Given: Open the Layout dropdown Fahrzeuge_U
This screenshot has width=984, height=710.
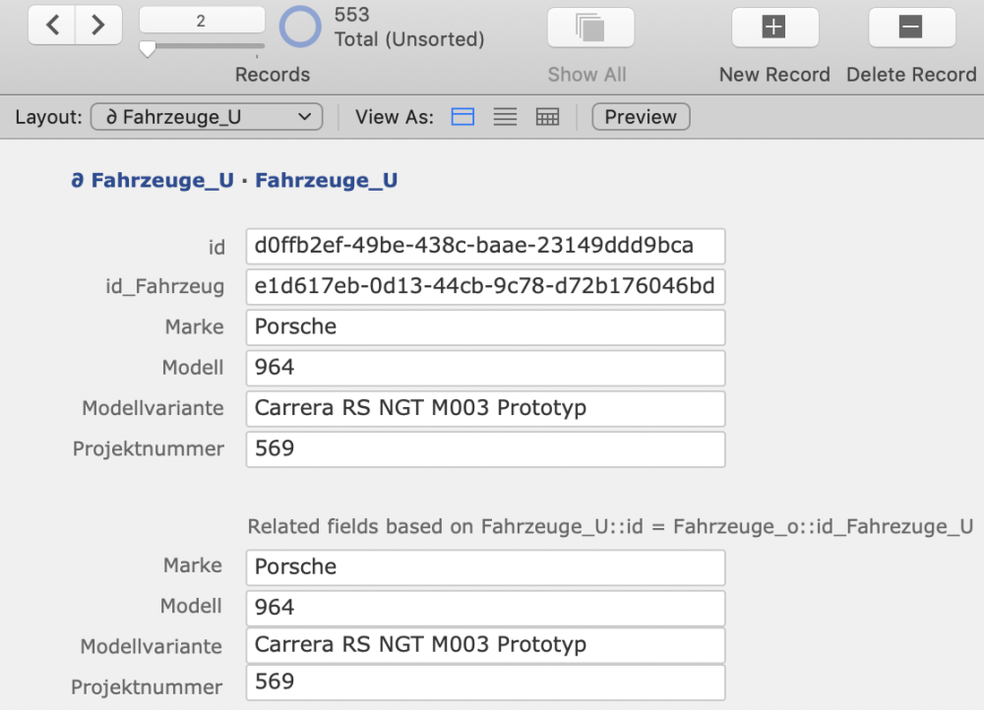Looking at the screenshot, I should pos(207,117).
